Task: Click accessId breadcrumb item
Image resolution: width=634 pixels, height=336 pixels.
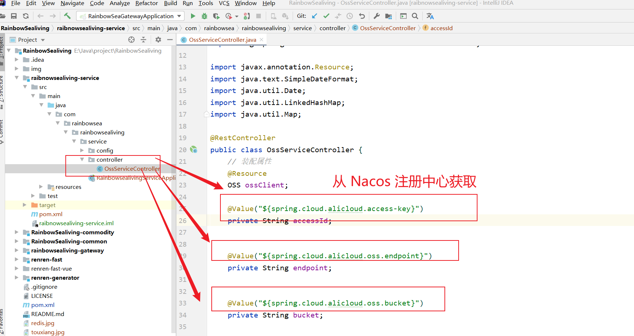Action: (x=442, y=28)
